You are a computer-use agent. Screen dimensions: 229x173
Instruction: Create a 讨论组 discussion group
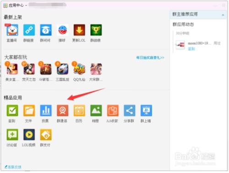coord(12,135)
